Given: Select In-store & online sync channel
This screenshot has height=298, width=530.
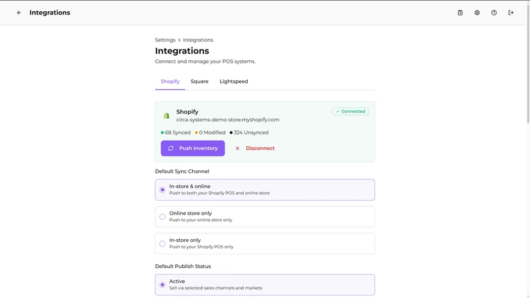Looking at the screenshot, I should pos(264,189).
